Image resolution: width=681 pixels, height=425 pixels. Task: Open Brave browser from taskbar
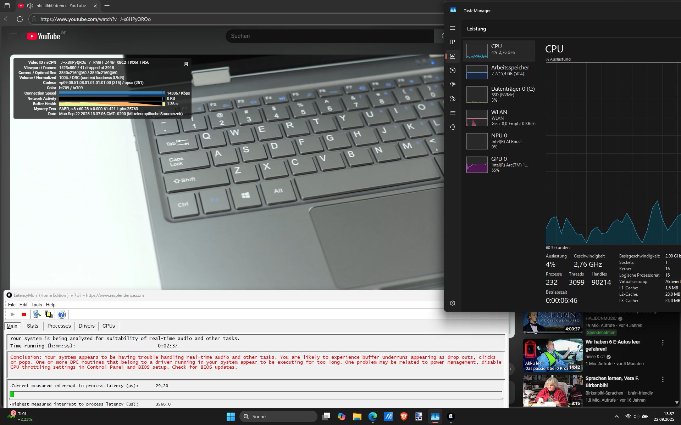click(x=404, y=416)
